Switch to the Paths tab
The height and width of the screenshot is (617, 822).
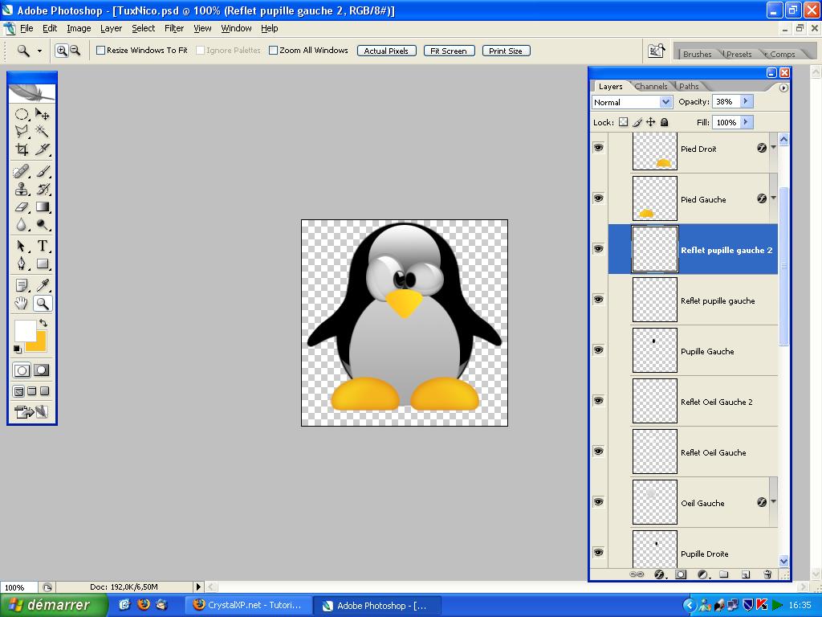689,86
